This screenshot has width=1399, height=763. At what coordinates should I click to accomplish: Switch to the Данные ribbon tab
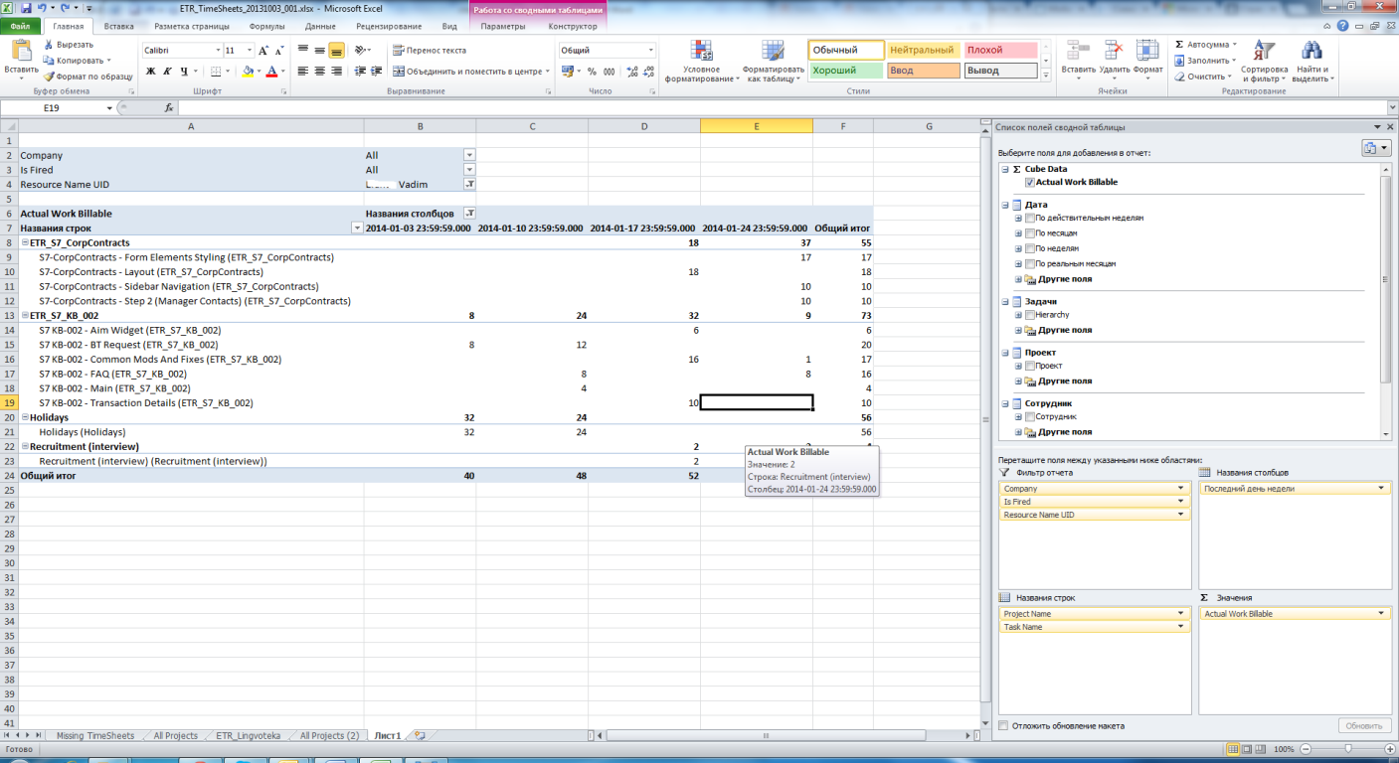coord(320,26)
